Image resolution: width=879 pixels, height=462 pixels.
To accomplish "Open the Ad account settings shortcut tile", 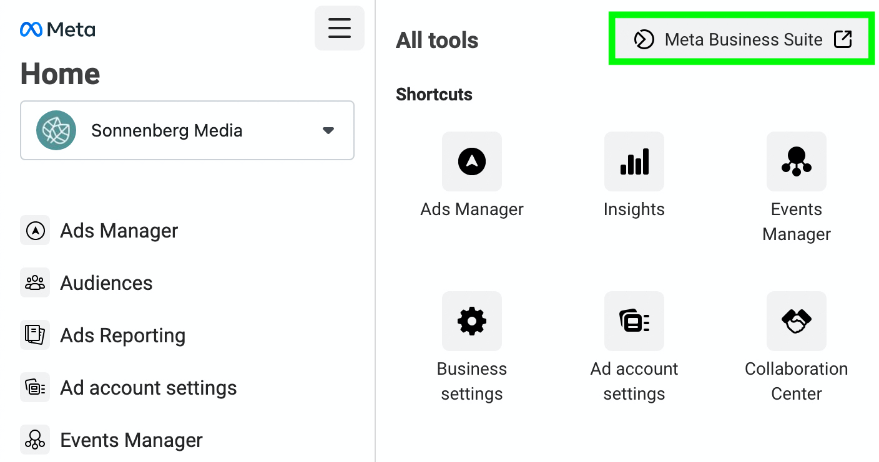I will [x=634, y=321].
